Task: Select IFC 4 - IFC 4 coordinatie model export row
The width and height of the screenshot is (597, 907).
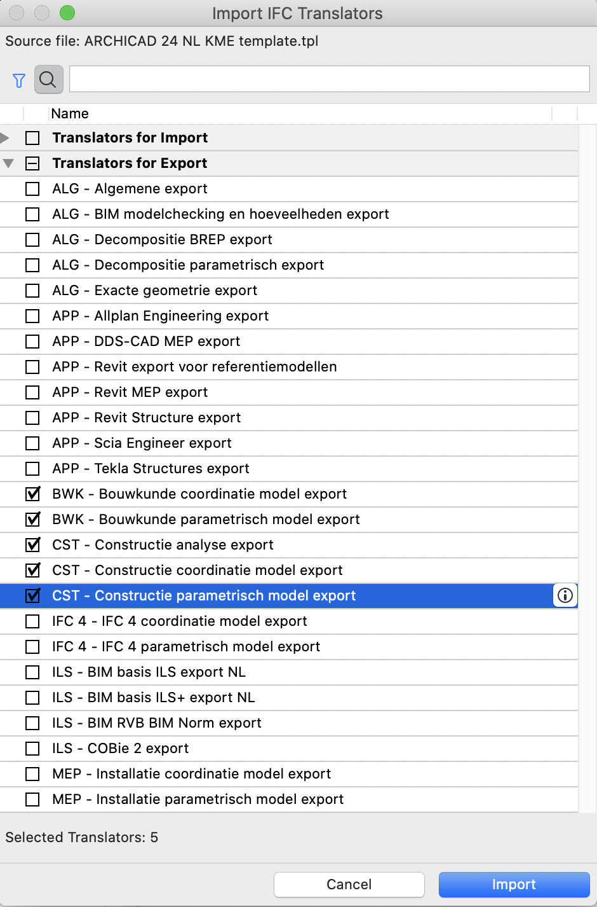Action: point(289,621)
